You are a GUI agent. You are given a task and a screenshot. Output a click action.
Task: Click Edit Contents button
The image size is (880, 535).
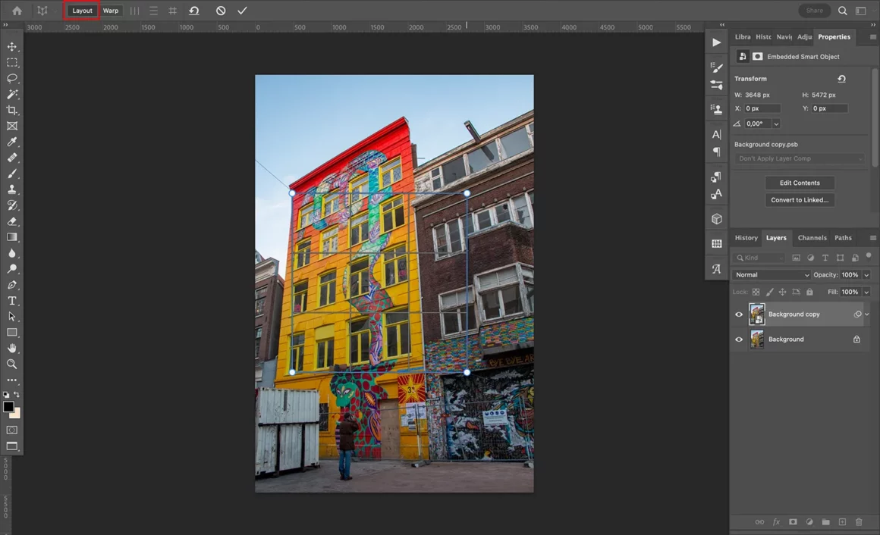point(799,183)
